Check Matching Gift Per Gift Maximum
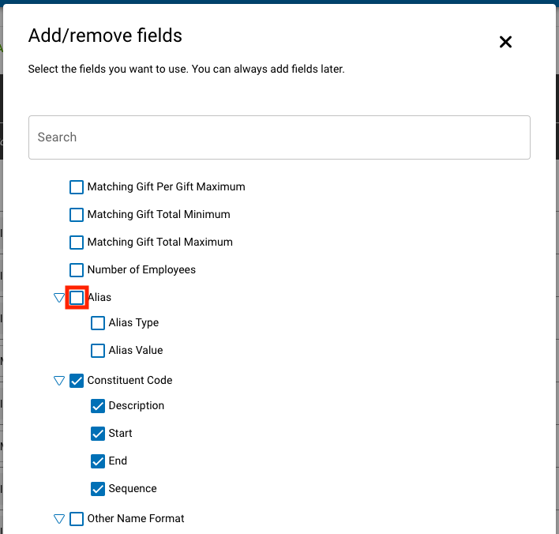This screenshot has height=534, width=559. [77, 187]
